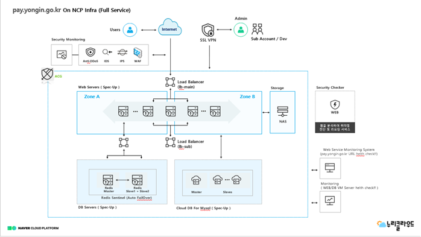Viewport: 421px width, 237px height.
Task: Select the Internet cloud icon
Action: pos(169,27)
